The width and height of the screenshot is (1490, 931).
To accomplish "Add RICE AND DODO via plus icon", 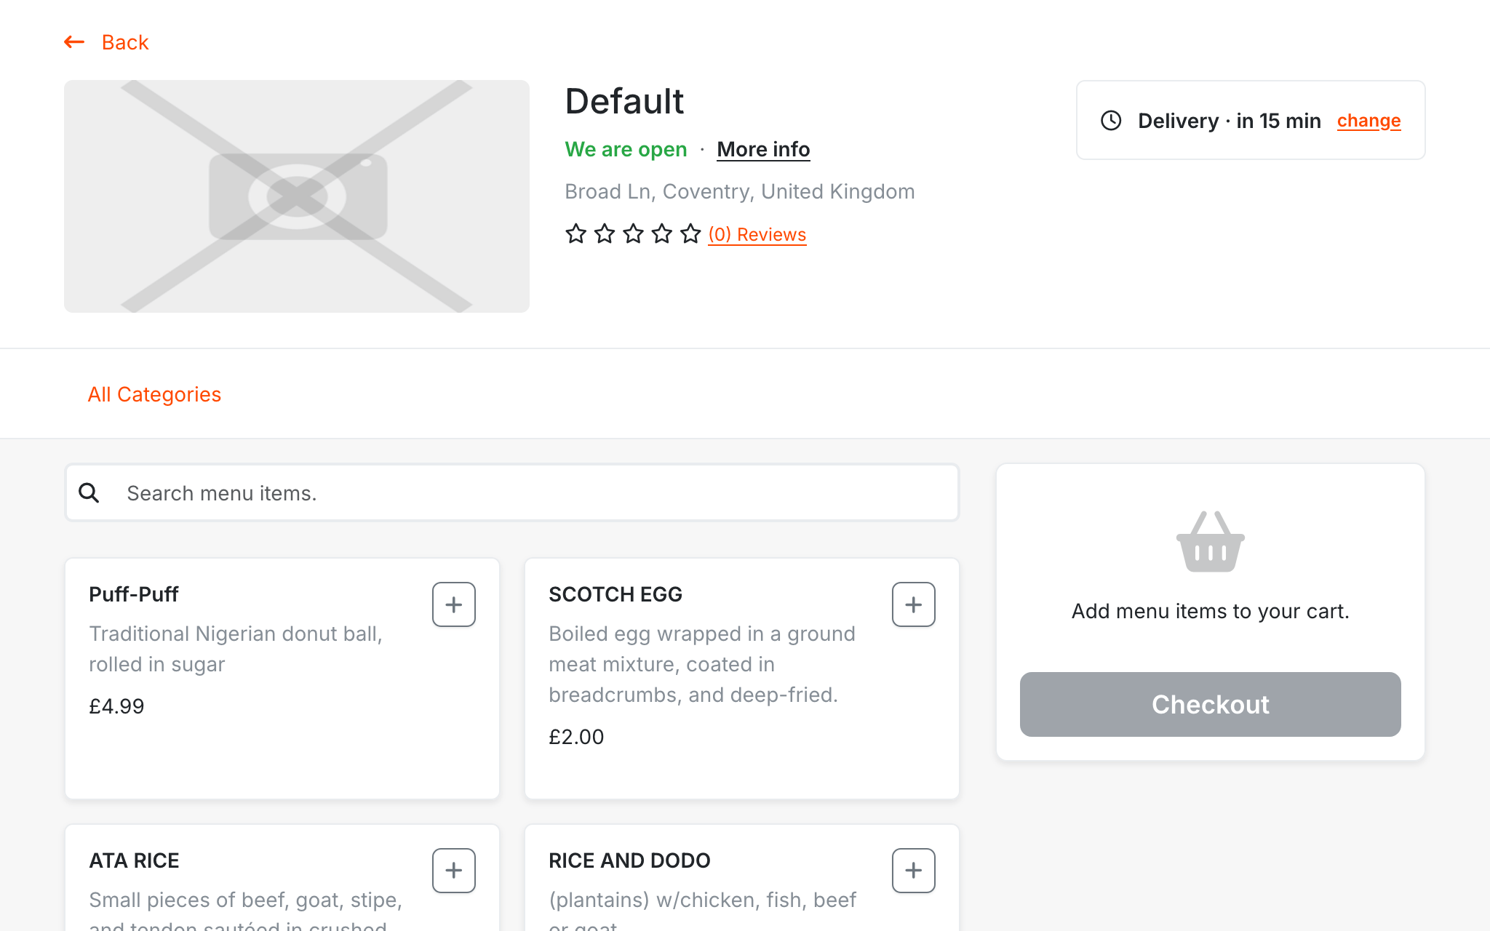I will click(x=913, y=871).
